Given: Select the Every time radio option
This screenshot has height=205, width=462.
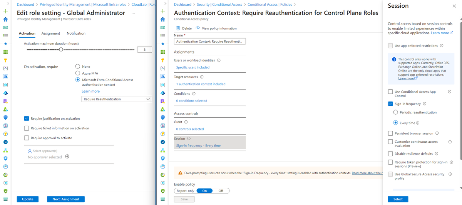Looking at the screenshot, I should pos(396,123).
